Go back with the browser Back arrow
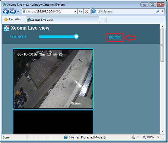The width and height of the screenshot is (168, 143). pyautogui.click(x=6, y=11)
